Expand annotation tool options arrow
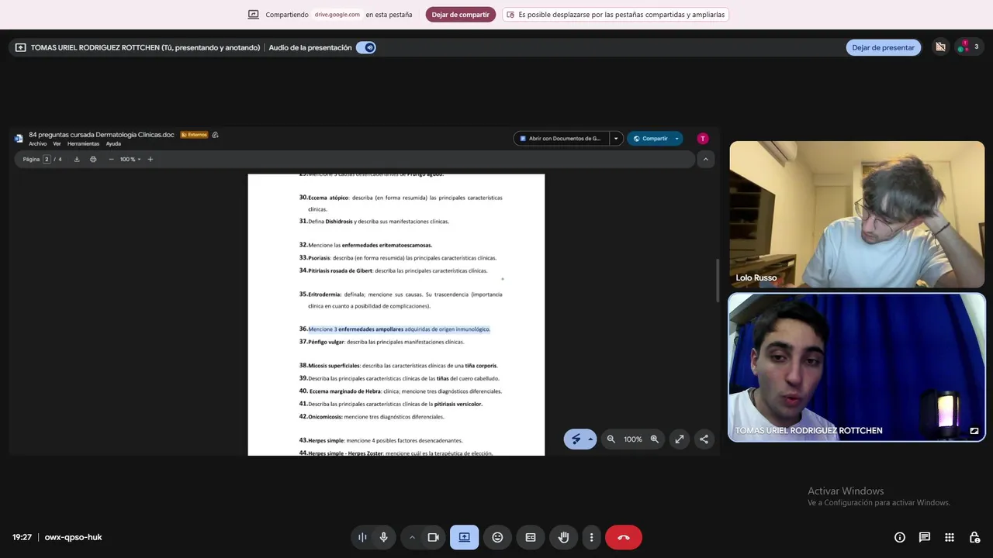 590,439
